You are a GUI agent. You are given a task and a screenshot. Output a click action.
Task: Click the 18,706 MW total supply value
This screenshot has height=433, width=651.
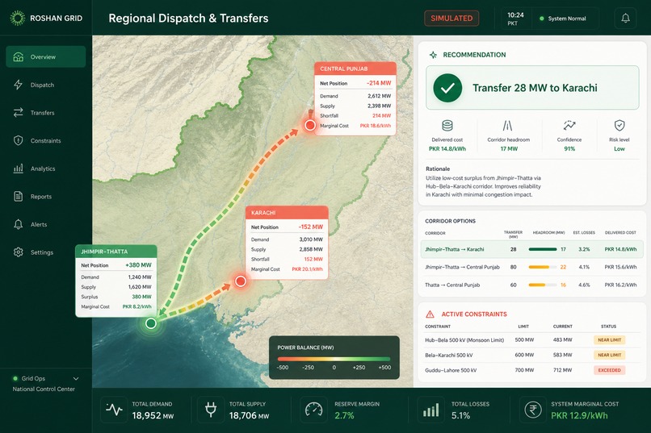[249, 415]
